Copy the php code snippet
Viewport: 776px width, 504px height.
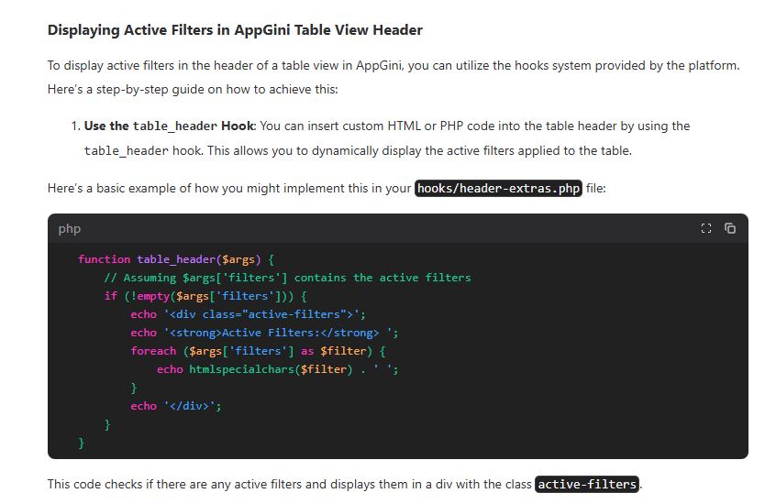click(x=730, y=228)
